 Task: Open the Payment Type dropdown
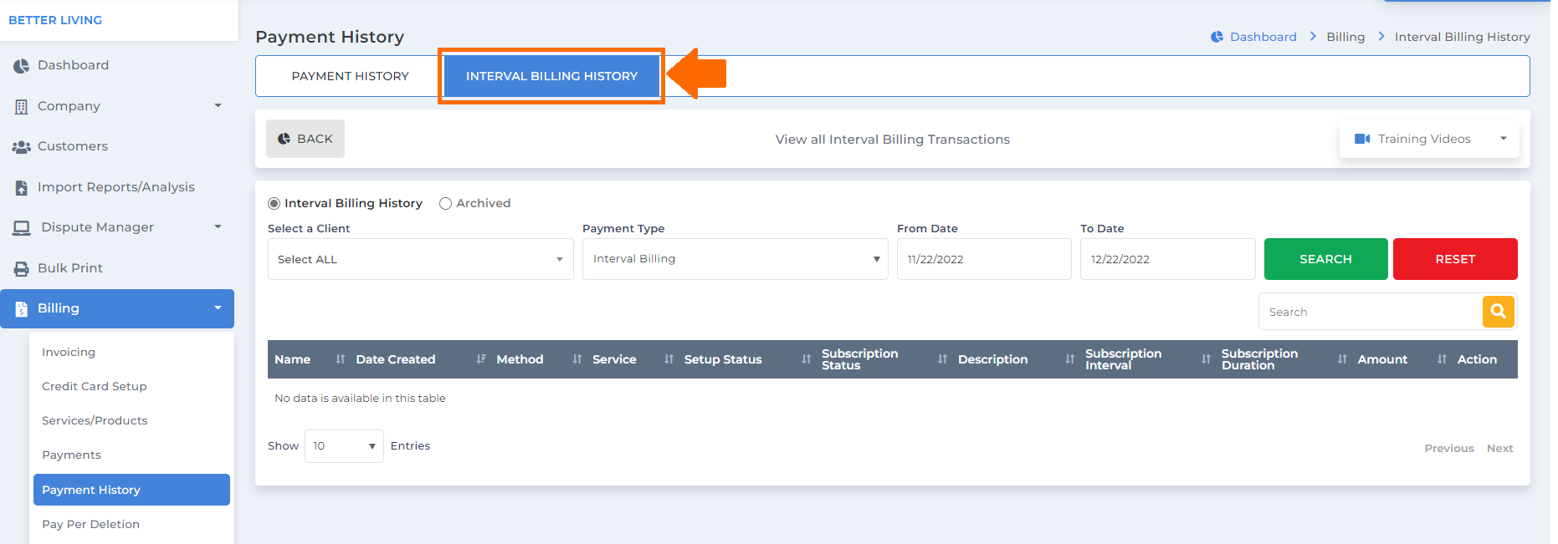click(735, 259)
